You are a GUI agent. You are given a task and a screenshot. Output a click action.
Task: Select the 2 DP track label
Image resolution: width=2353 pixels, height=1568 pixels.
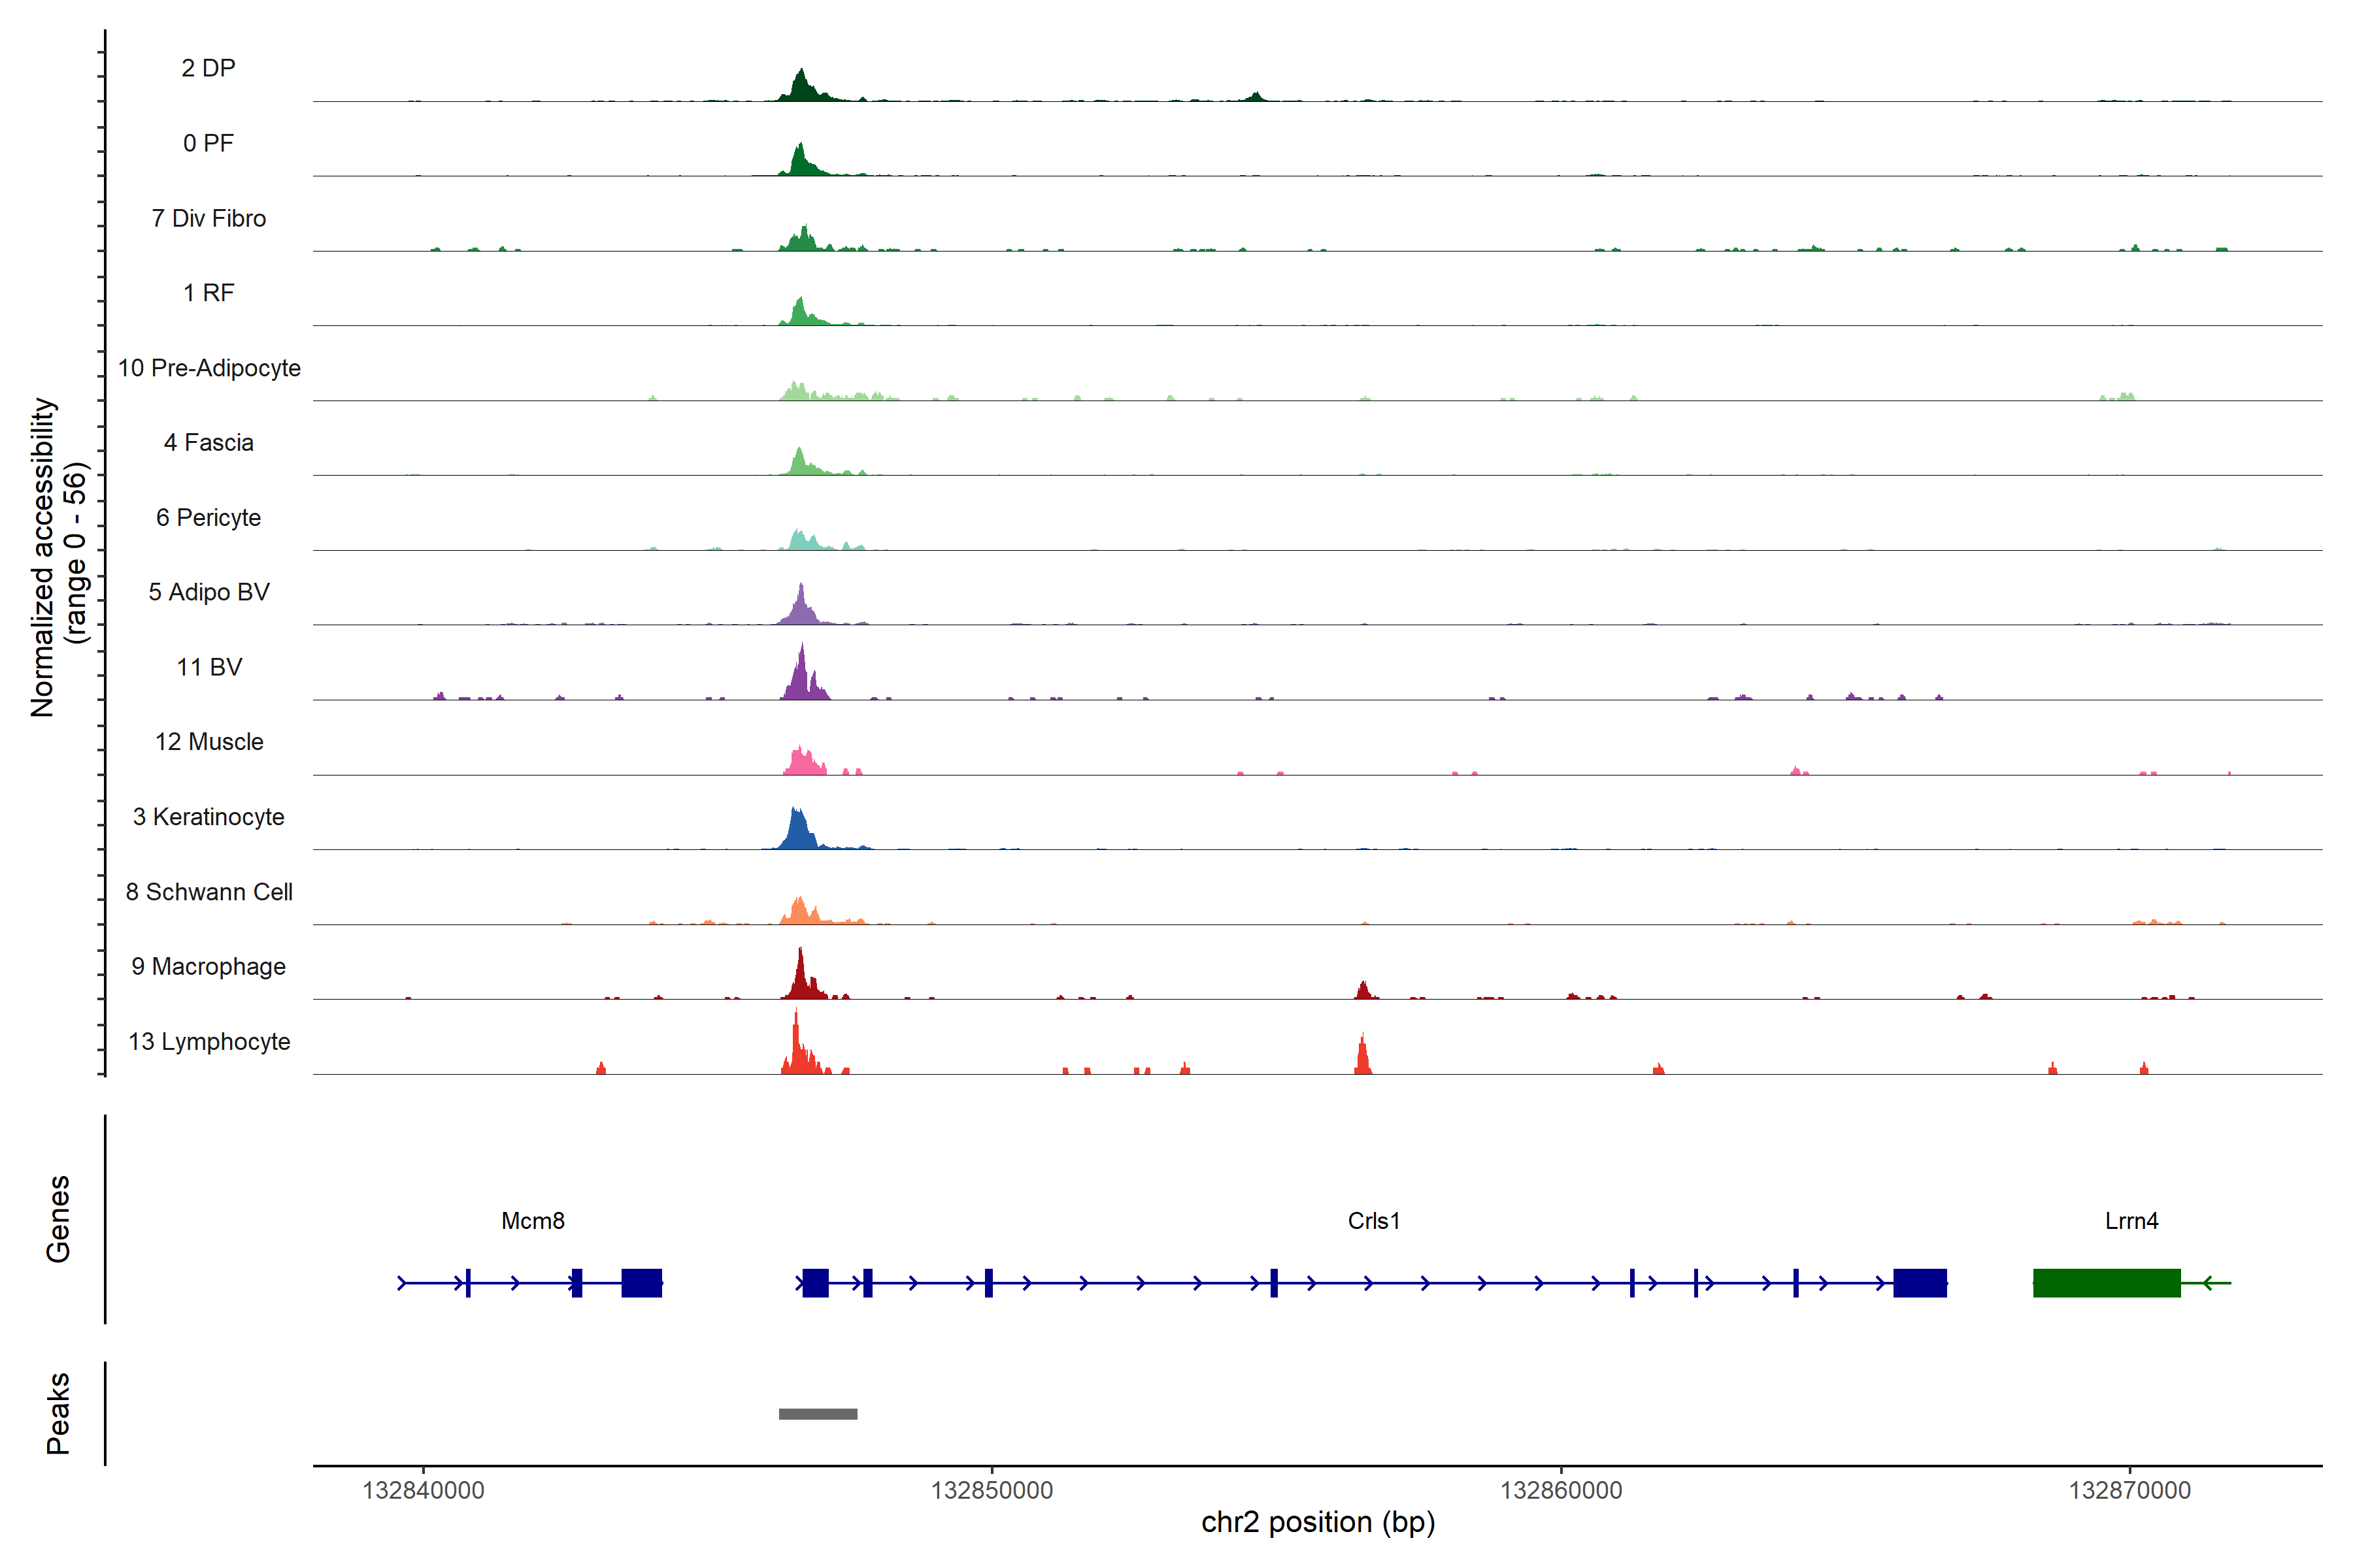pyautogui.click(x=208, y=68)
